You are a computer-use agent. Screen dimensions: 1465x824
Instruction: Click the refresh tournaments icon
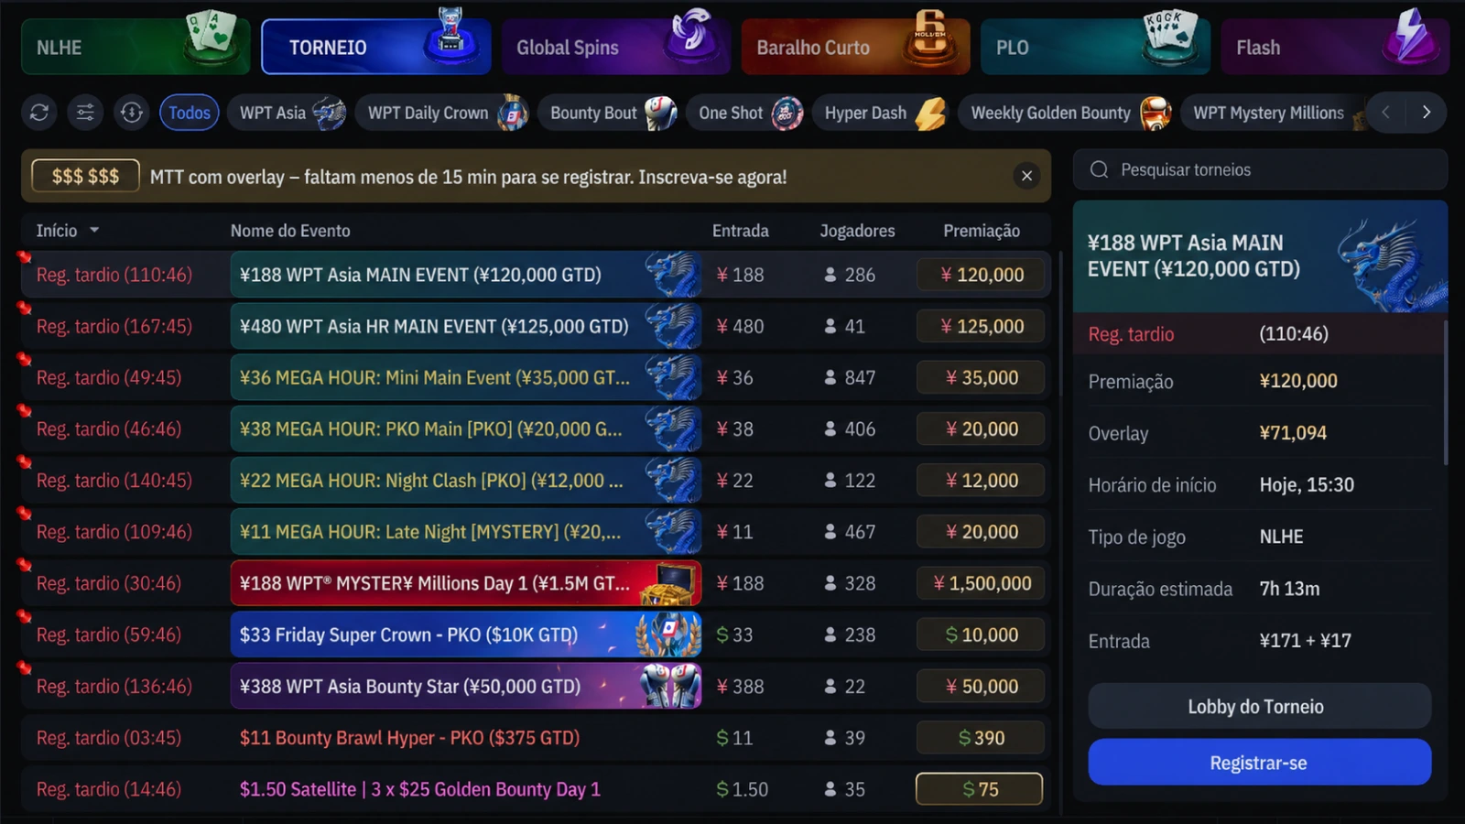(x=39, y=113)
